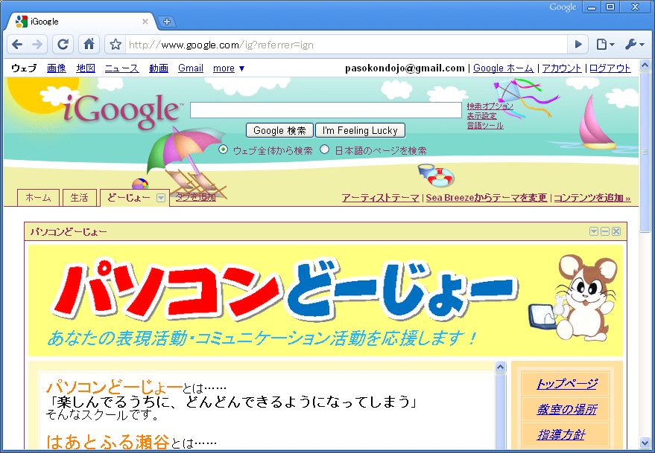Click the ウェブ navigation label

point(24,68)
